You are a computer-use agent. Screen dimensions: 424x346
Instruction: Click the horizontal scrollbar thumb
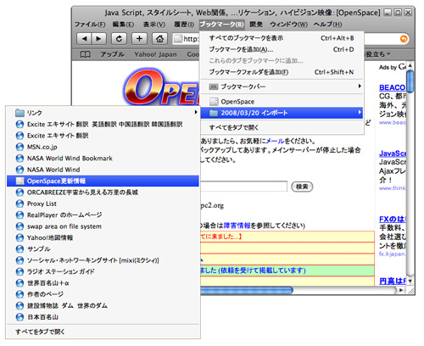pyautogui.click(x=247, y=290)
